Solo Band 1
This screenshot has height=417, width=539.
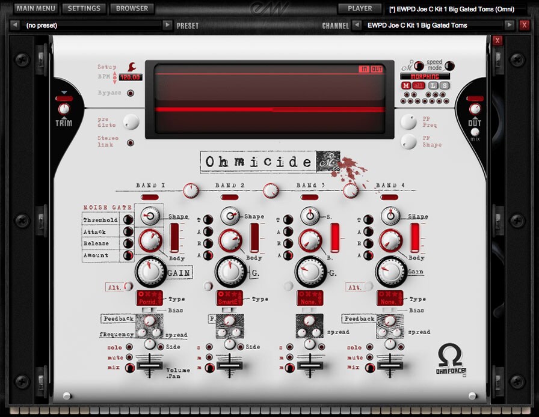click(x=129, y=347)
